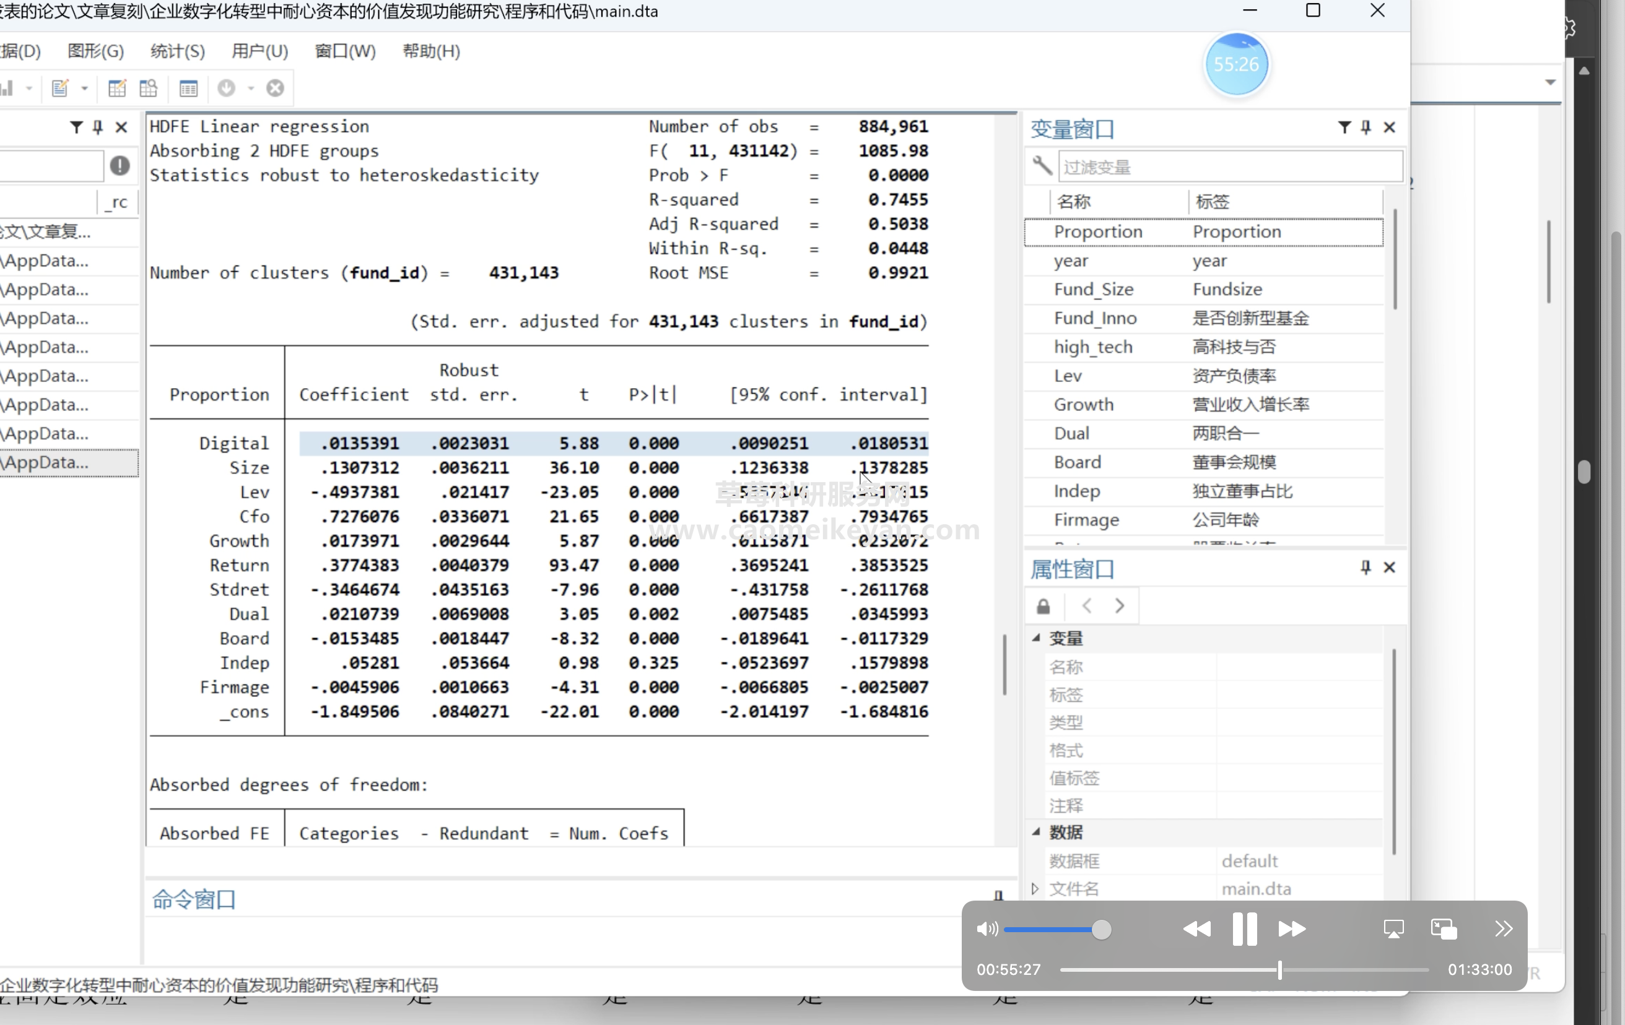Image resolution: width=1625 pixels, height=1025 pixels.
Task: Click next-variable arrow in properties panel
Action: [1120, 606]
